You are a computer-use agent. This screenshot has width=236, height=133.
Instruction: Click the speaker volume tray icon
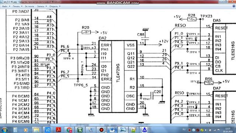coord(206,130)
